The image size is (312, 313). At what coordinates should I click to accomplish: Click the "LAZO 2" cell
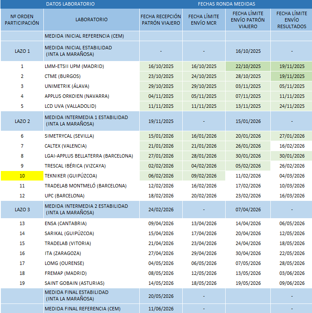pos(22,121)
